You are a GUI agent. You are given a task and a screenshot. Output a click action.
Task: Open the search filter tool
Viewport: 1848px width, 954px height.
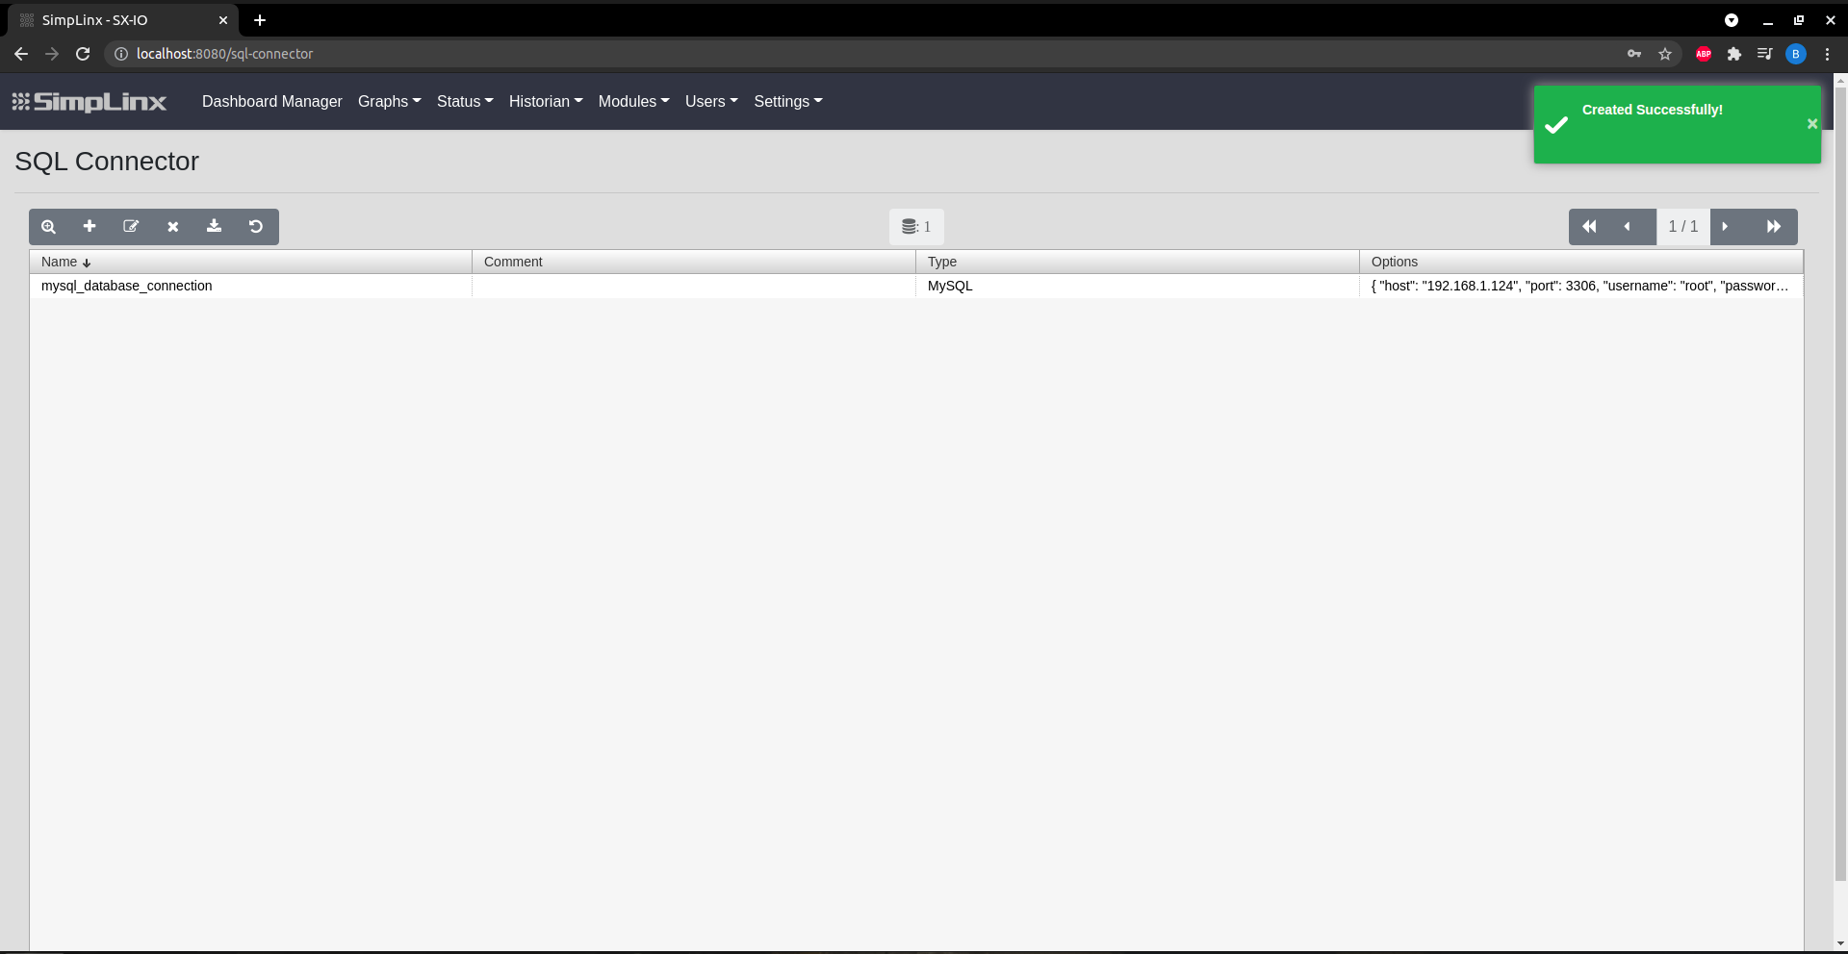pyautogui.click(x=48, y=226)
